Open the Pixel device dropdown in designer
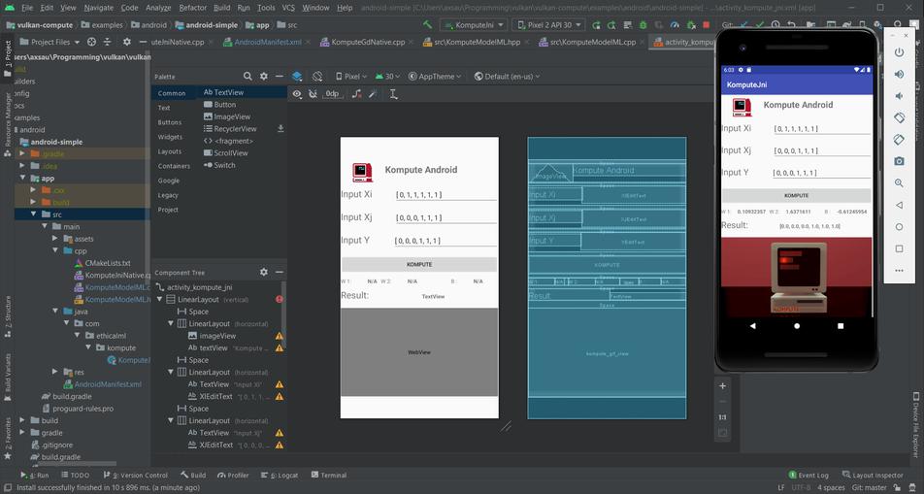Screen dimensions: 924x494 tap(351, 76)
